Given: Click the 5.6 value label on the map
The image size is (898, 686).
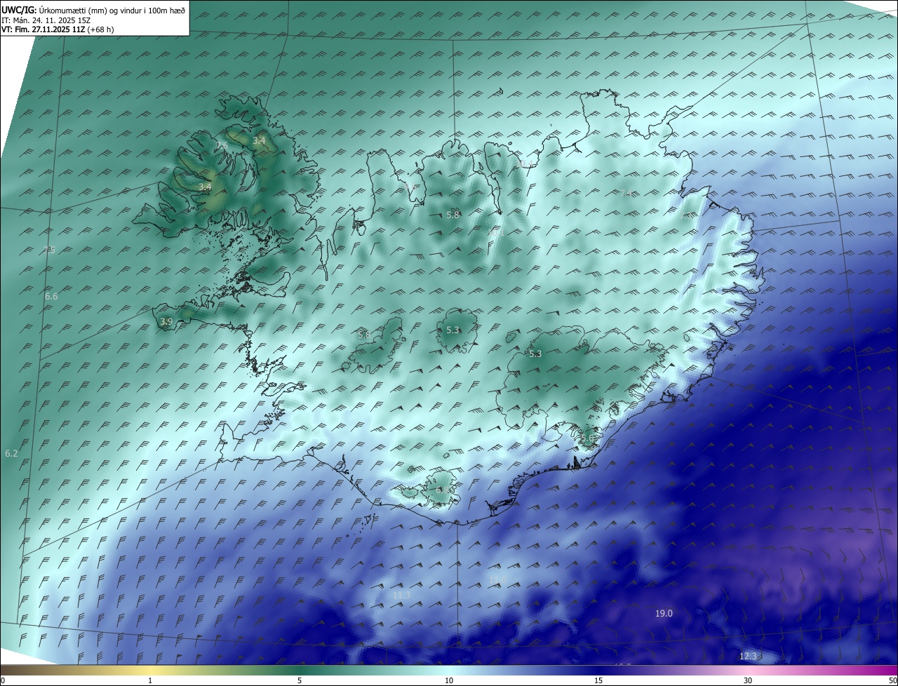Looking at the screenshot, I should click(x=587, y=438).
